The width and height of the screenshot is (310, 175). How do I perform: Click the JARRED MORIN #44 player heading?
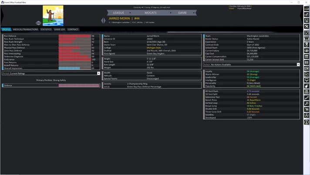(x=124, y=18)
